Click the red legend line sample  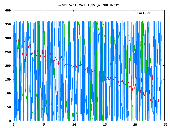156,13
